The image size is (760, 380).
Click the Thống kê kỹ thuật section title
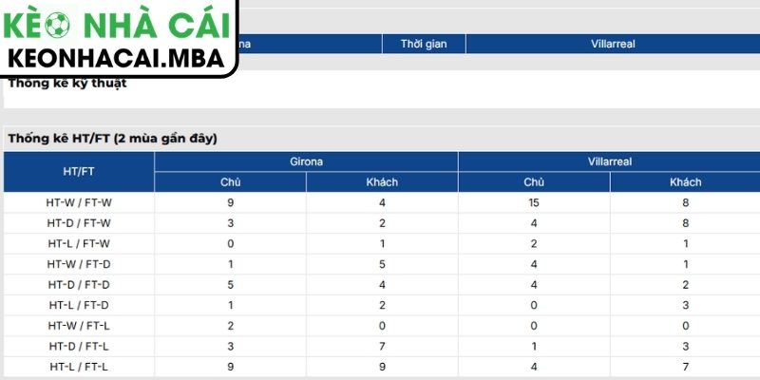[66, 83]
